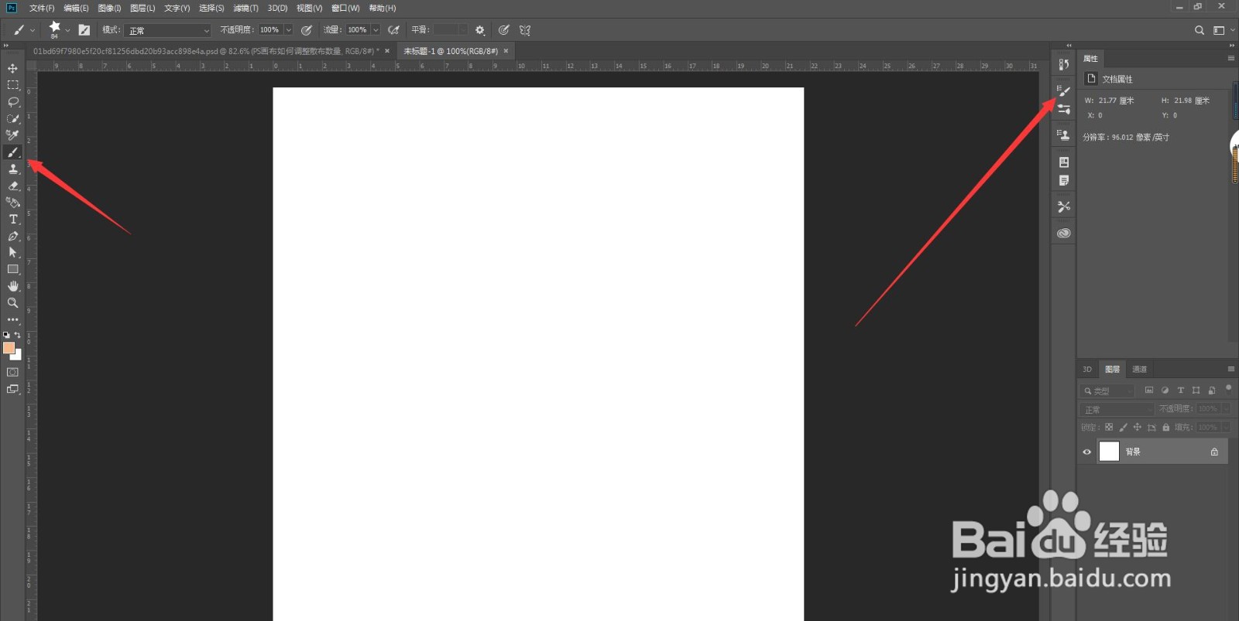
Task: Toggle Quick Mask mode
Action: coord(13,372)
